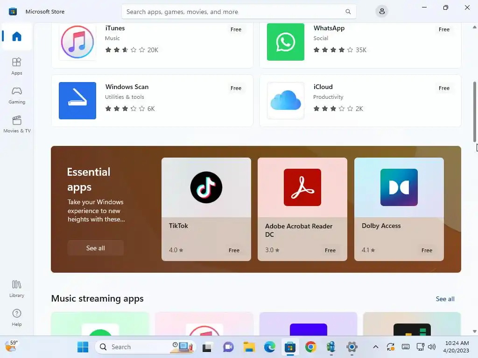Click the scrollbar down arrow
478x358 pixels.
click(475, 331)
